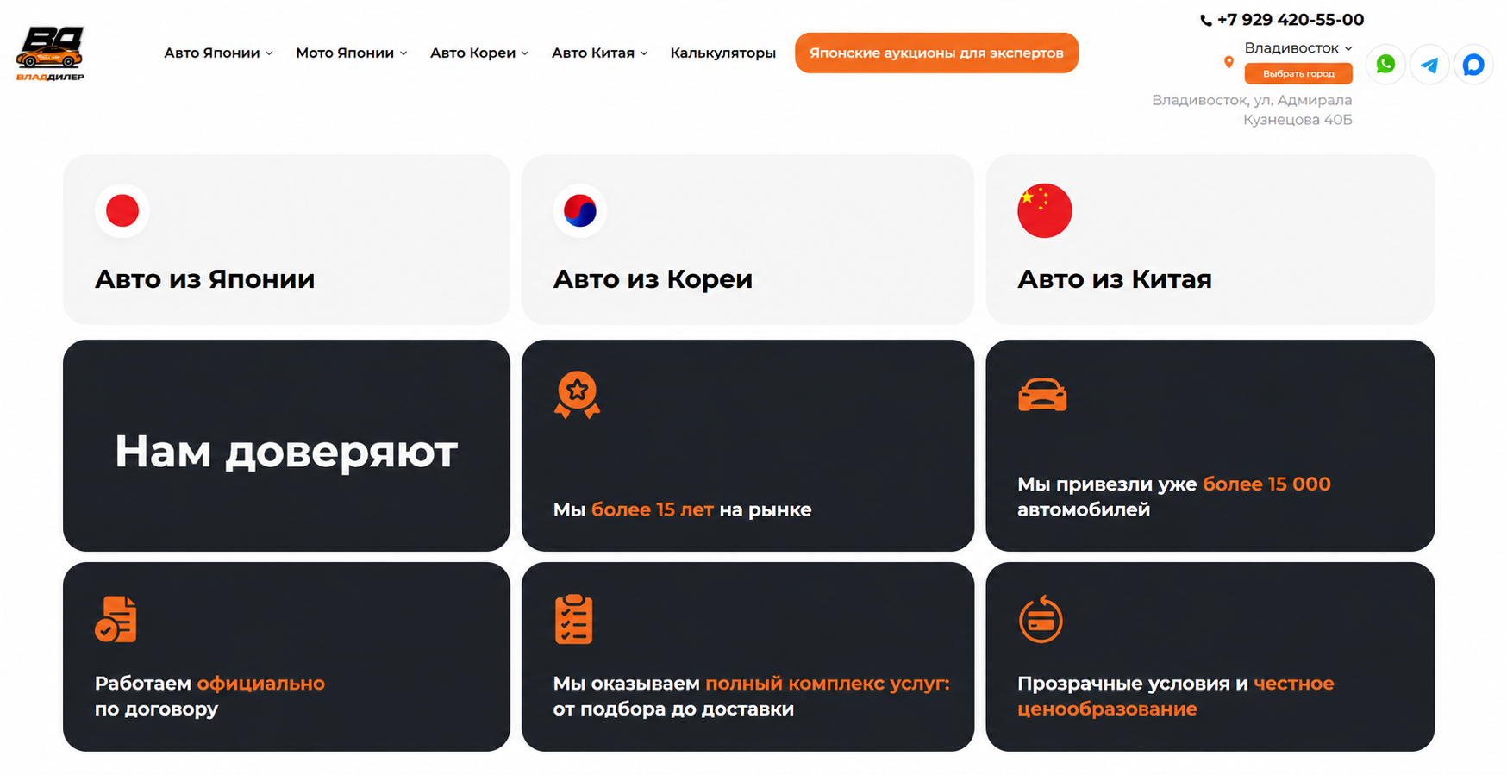Open the Авто из Китая card
Image resolution: width=1507 pixels, height=775 pixels.
pos(1210,240)
